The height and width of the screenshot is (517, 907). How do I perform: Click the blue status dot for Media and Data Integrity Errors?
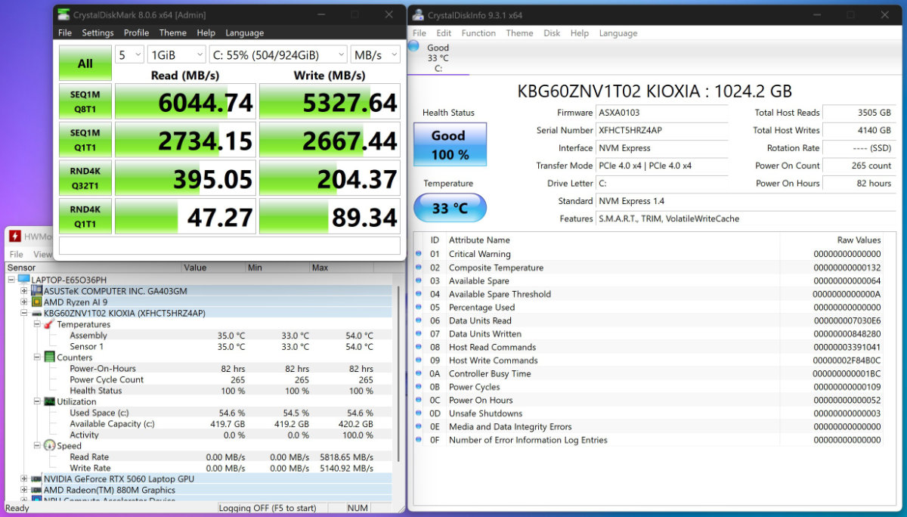coord(419,426)
